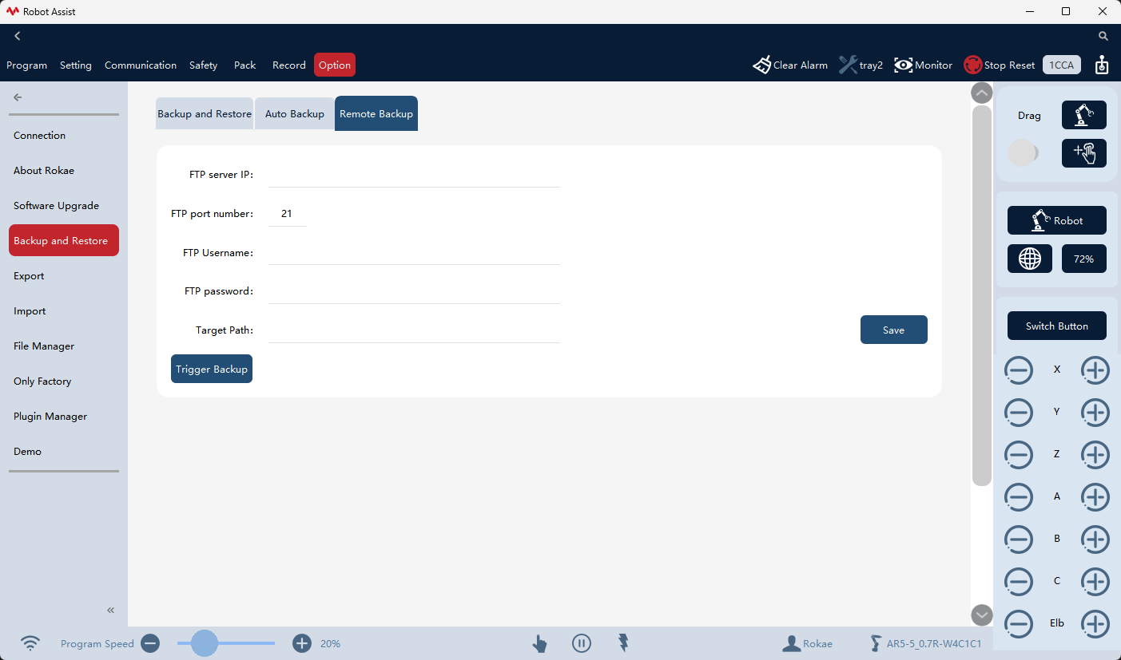Open the Safety menu

click(x=204, y=65)
